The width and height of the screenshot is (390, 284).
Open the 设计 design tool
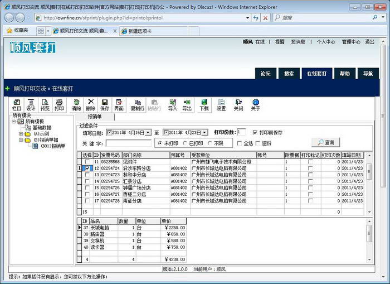pos(31,105)
